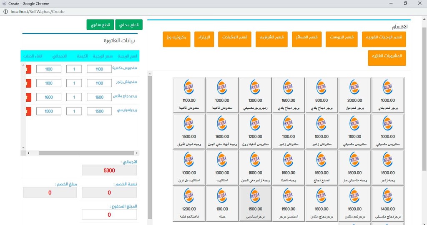Image resolution: width=427 pixels, height=225 pixels.
Task: Add وجبه فاهيتا (1500.00) item
Action: pyautogui.click(x=288, y=167)
